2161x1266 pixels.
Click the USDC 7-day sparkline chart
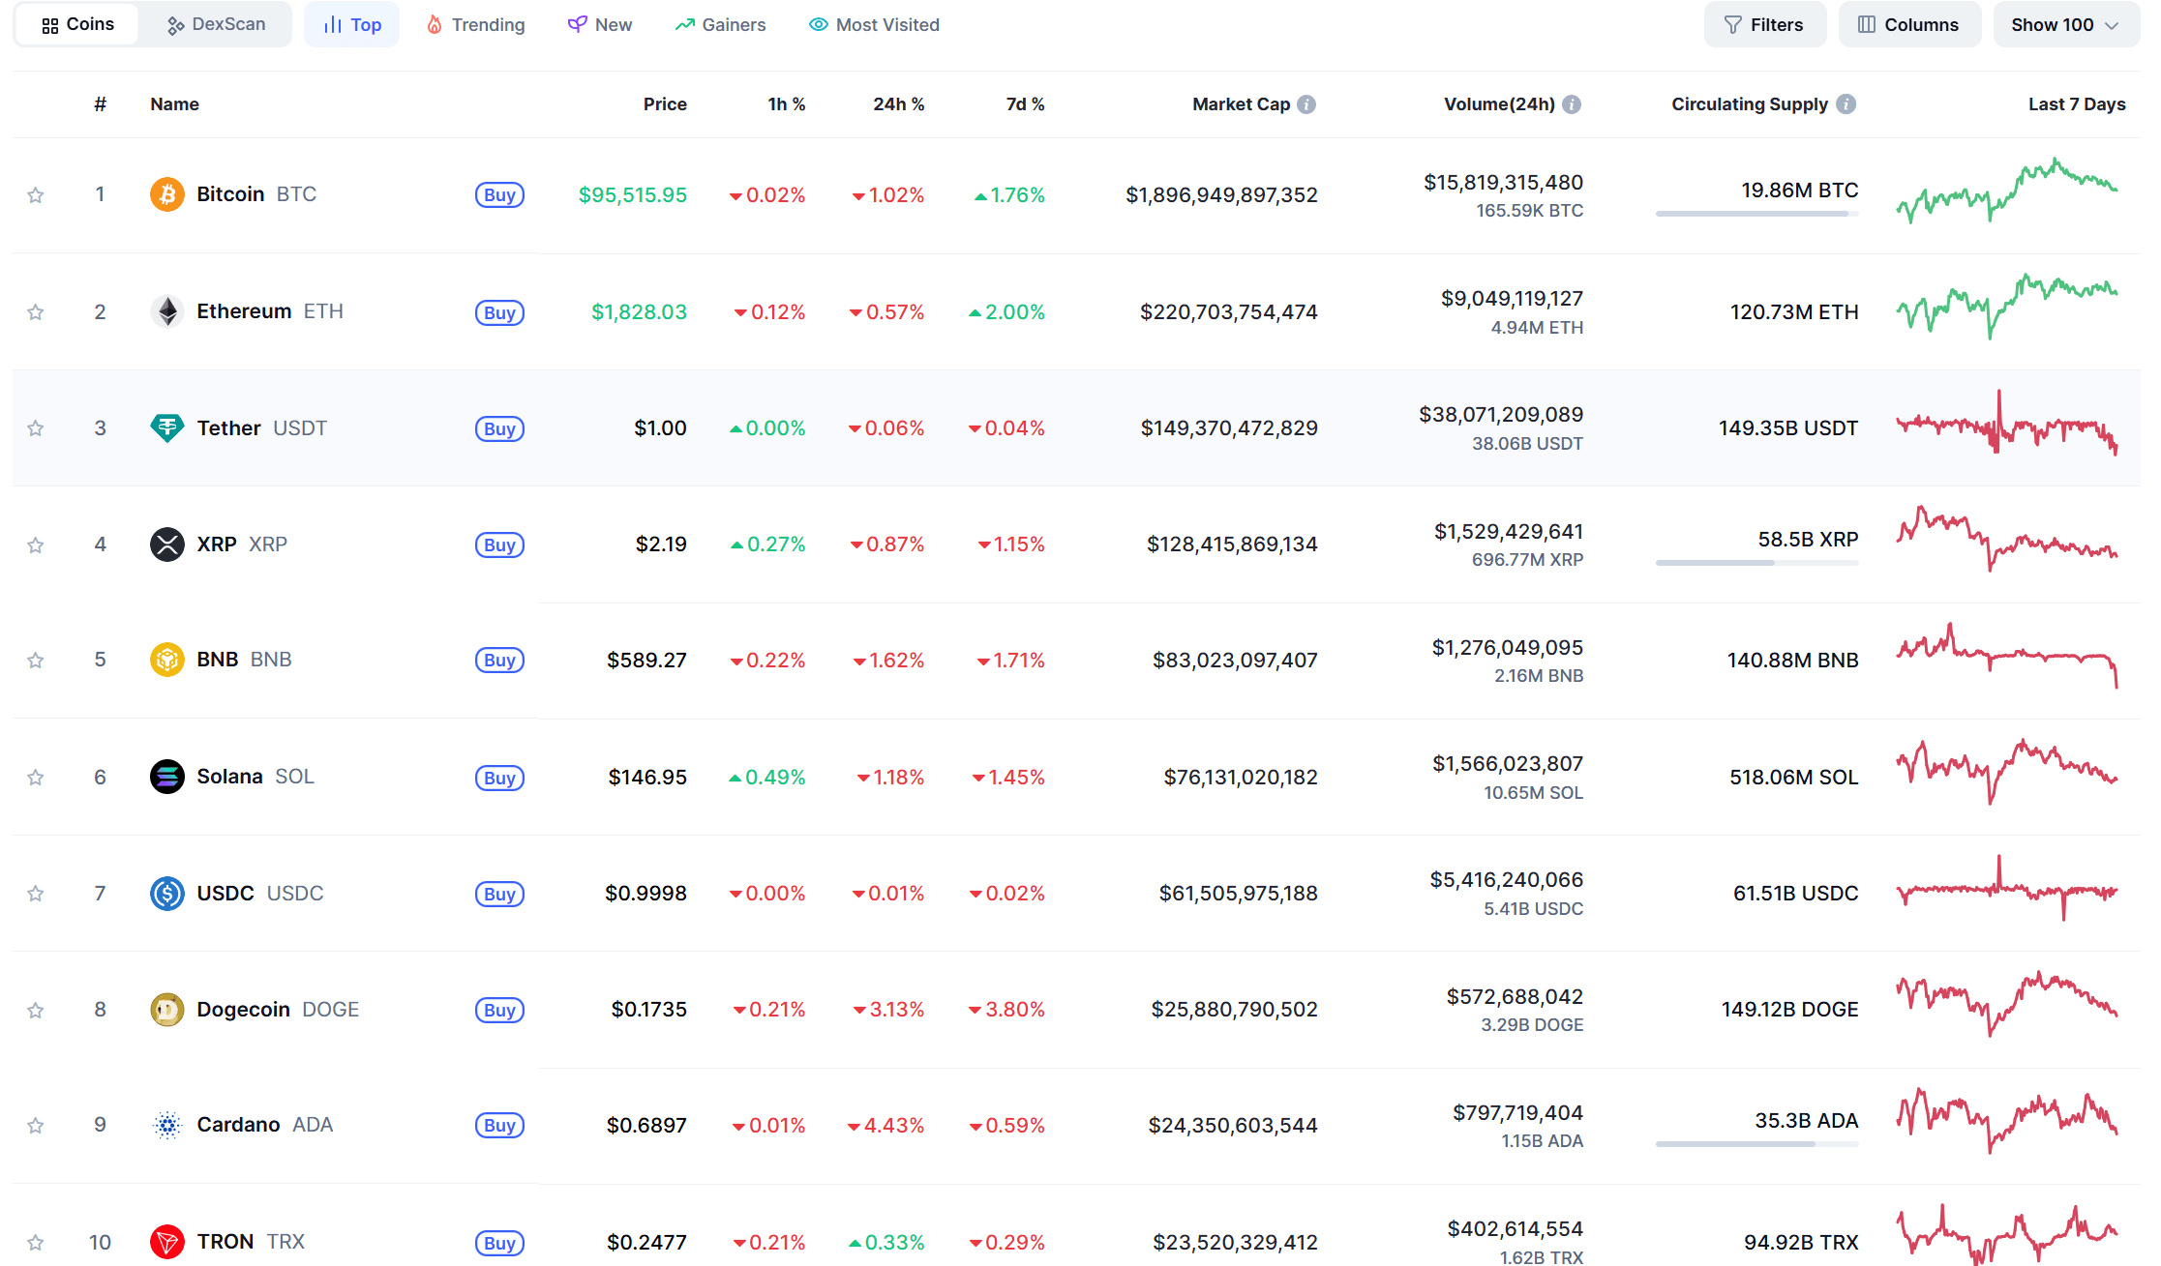[2006, 890]
